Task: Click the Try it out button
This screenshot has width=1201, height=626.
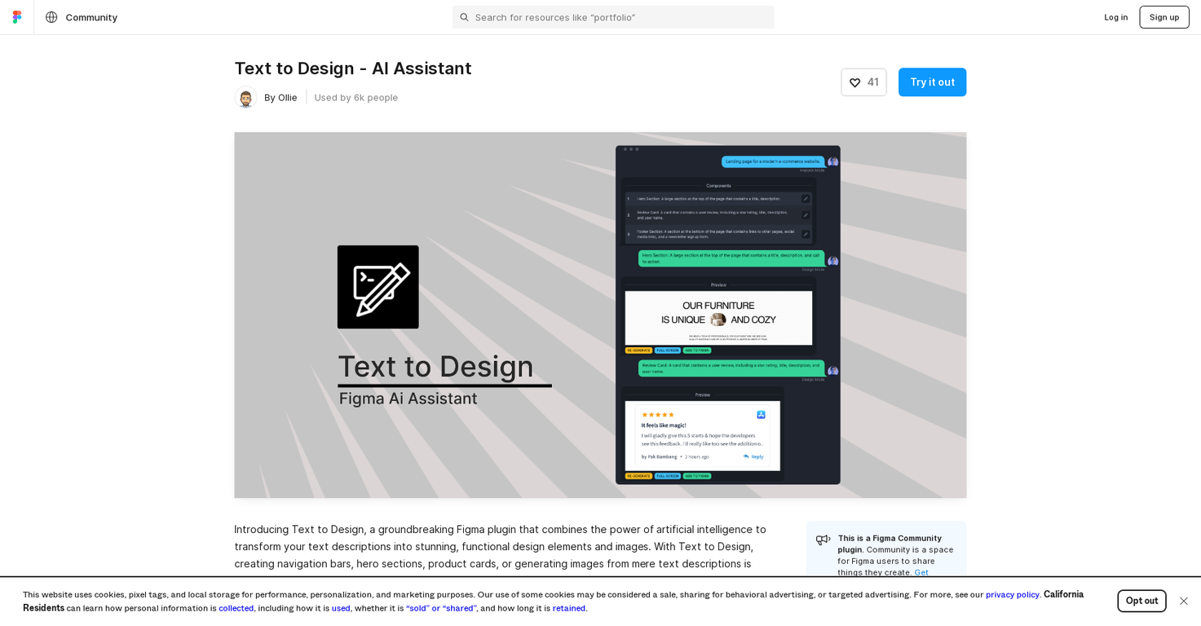Action: [x=932, y=82]
